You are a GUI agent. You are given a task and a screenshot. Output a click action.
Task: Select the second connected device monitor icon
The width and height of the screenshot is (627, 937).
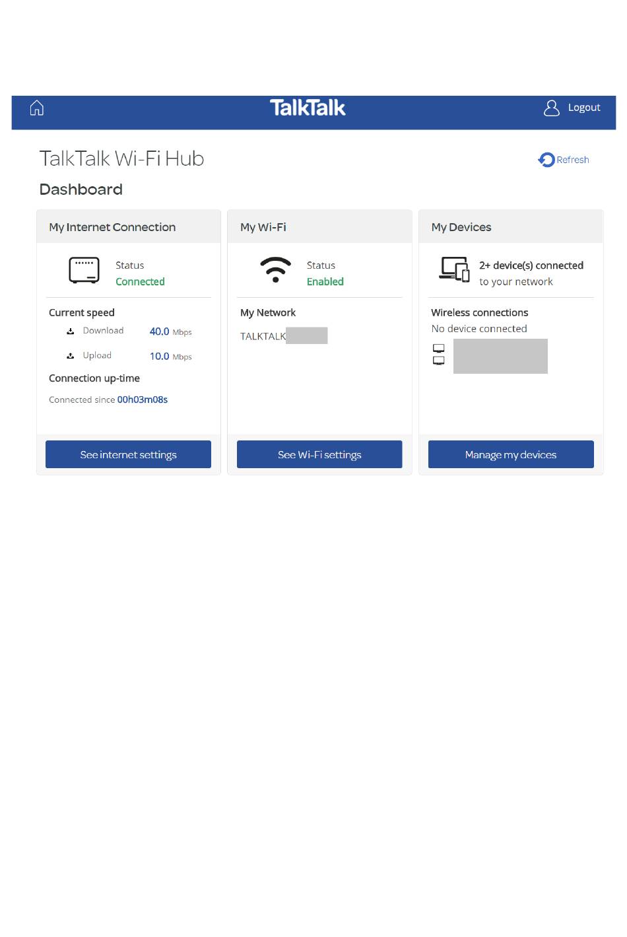tap(439, 361)
